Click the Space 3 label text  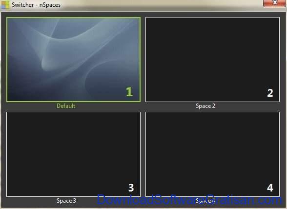(x=66, y=201)
